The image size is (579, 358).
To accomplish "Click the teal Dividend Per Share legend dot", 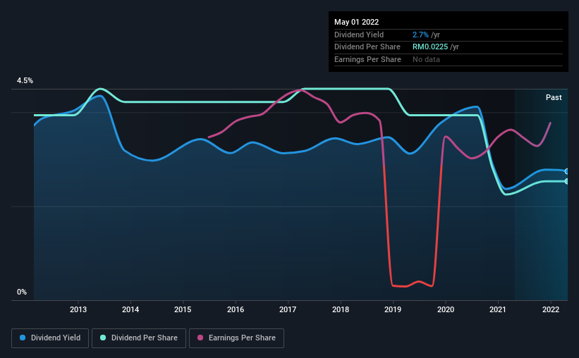I will click(103, 338).
